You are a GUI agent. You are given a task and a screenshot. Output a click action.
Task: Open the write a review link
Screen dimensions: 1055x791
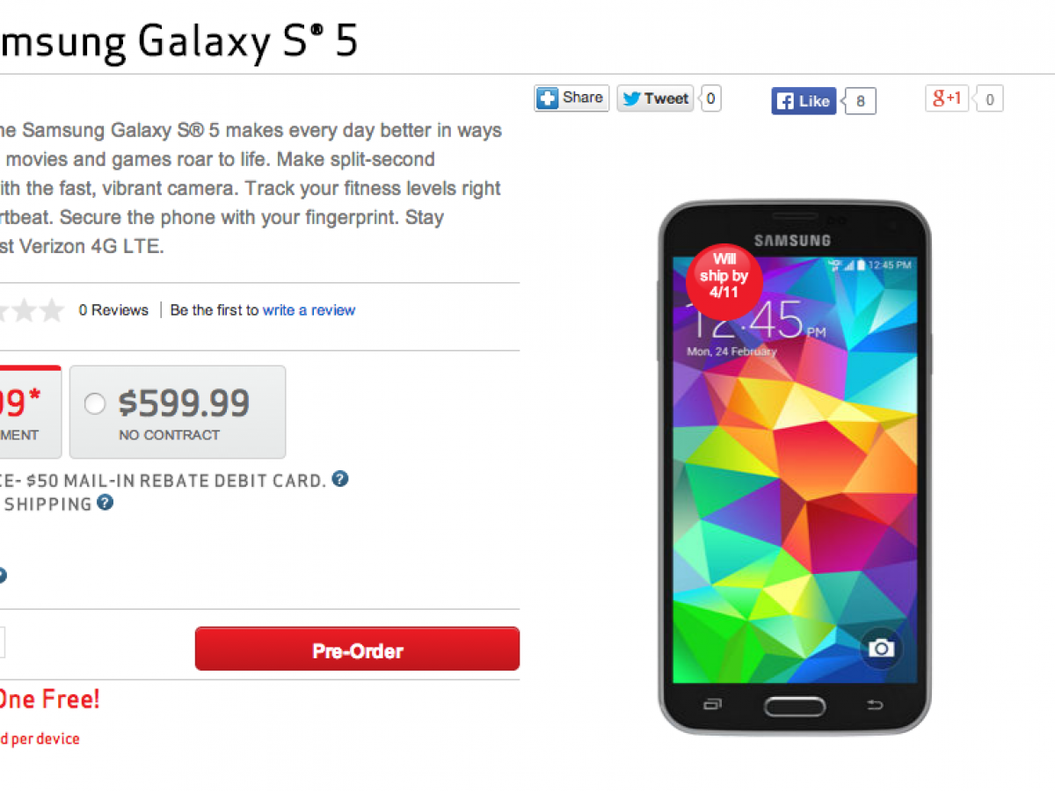point(309,310)
